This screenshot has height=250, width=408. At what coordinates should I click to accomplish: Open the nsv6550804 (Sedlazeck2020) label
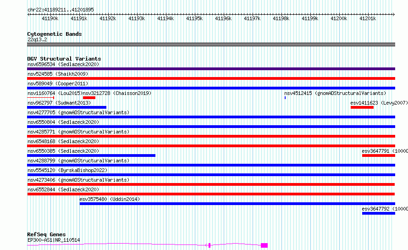tap(63, 122)
